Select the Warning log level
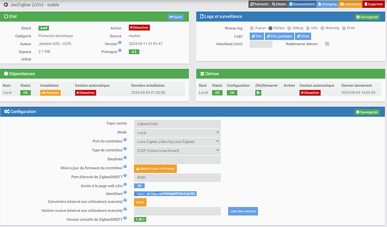Image resolution: width=387 pixels, height=227 pixels. point(322,29)
